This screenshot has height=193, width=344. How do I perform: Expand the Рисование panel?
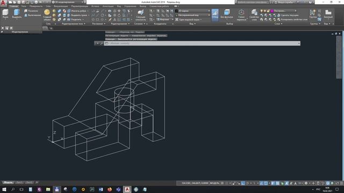99,24
